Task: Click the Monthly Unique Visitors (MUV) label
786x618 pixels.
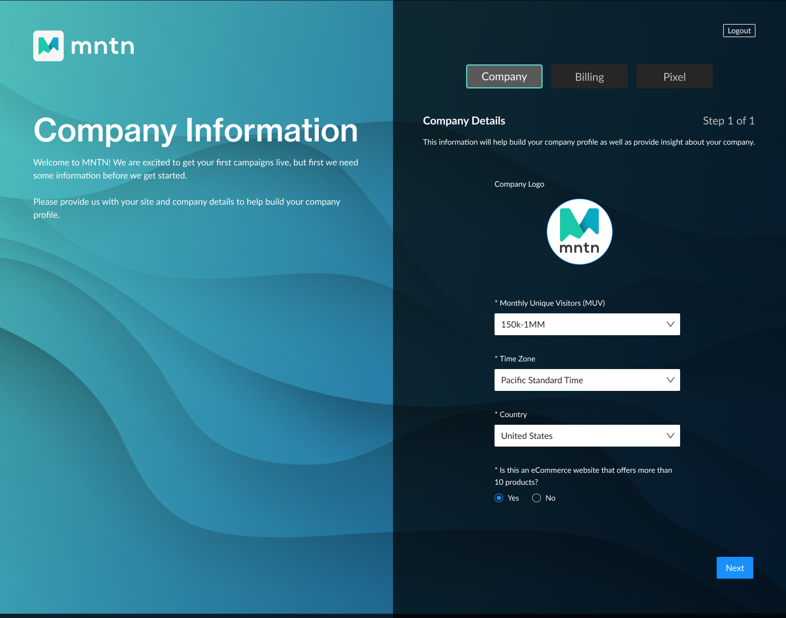Action: tap(550, 303)
